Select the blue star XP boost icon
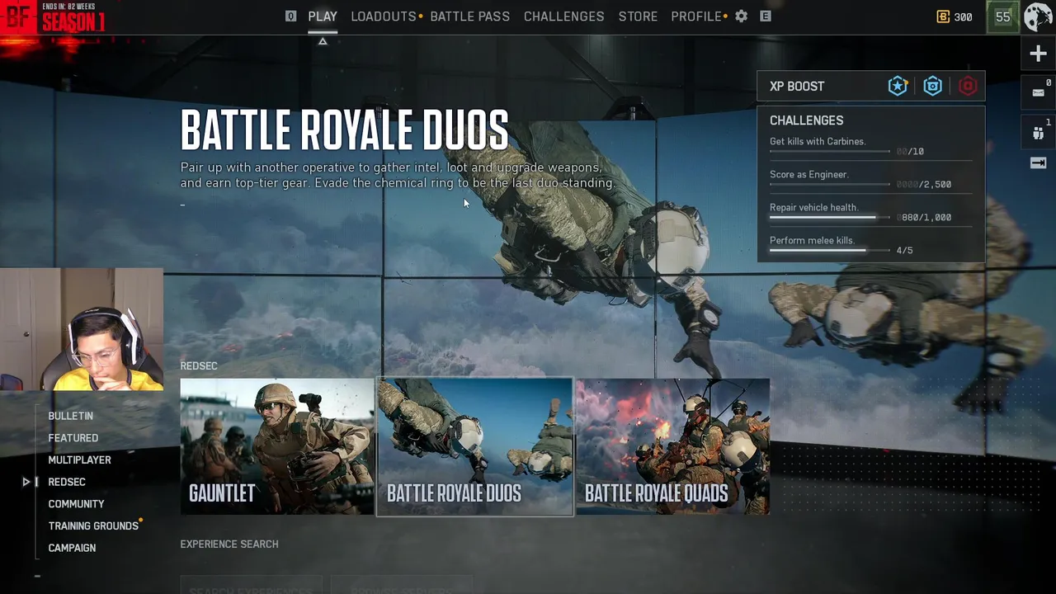The image size is (1056, 594). [898, 86]
